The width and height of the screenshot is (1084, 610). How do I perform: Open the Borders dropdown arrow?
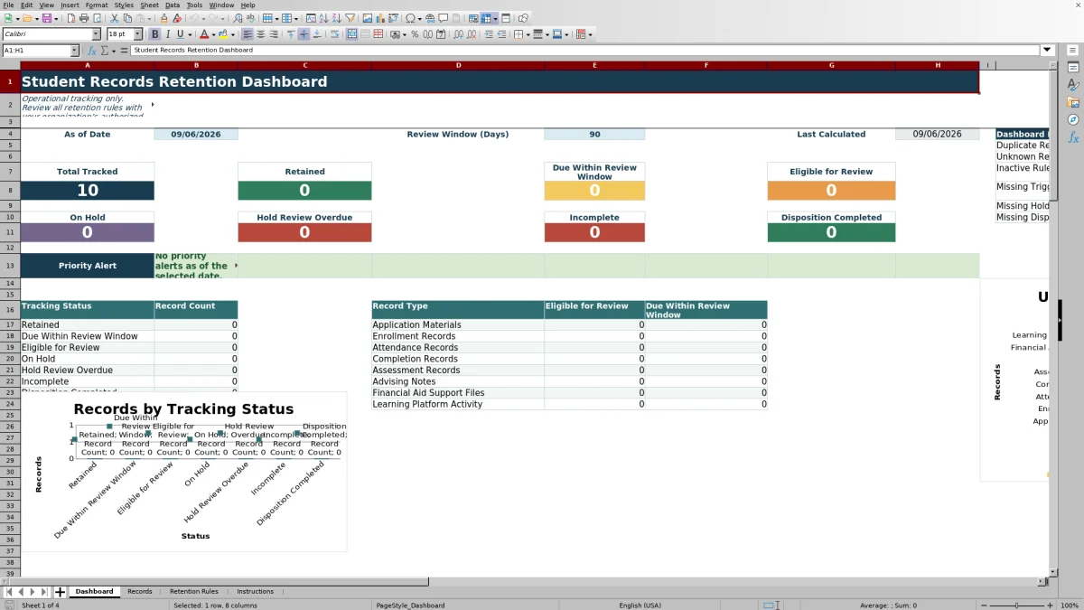527,34
